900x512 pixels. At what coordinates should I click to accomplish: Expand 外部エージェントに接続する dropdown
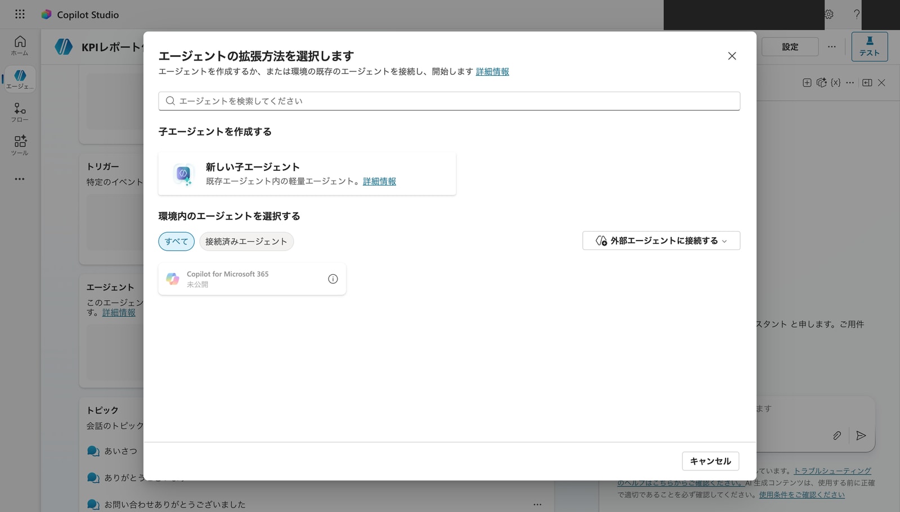point(661,241)
